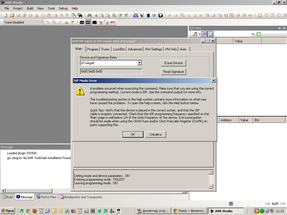
Task: Click the I/O View colorful filter icon
Action: 195,34
